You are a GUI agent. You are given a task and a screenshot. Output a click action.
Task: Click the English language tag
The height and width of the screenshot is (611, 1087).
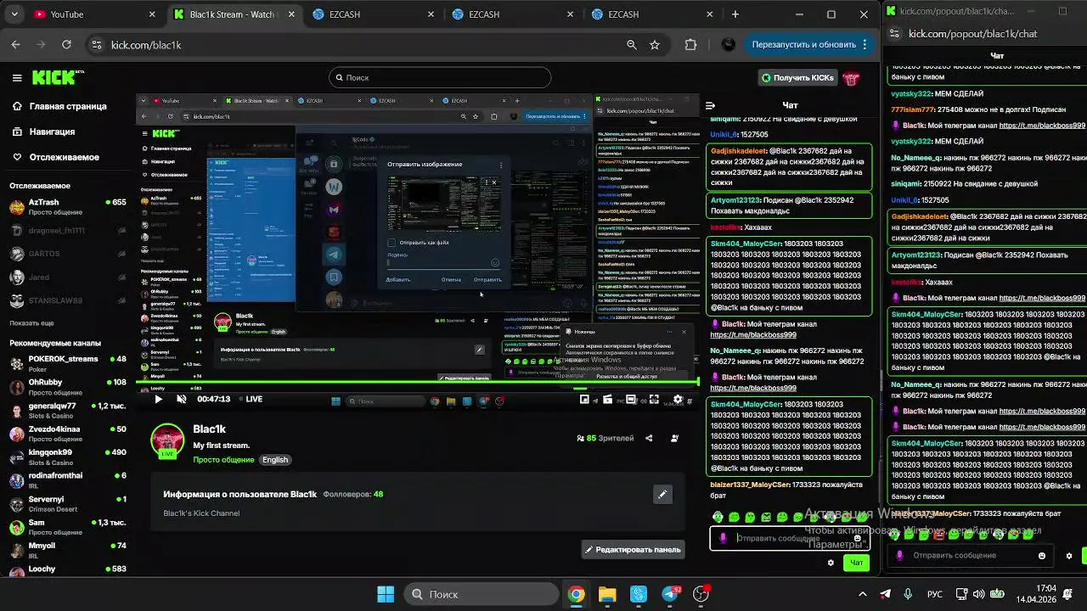(275, 460)
